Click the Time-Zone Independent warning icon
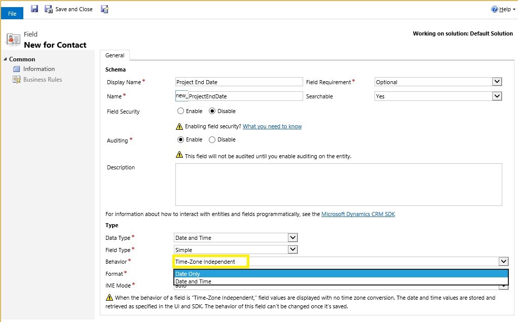 click(109, 298)
